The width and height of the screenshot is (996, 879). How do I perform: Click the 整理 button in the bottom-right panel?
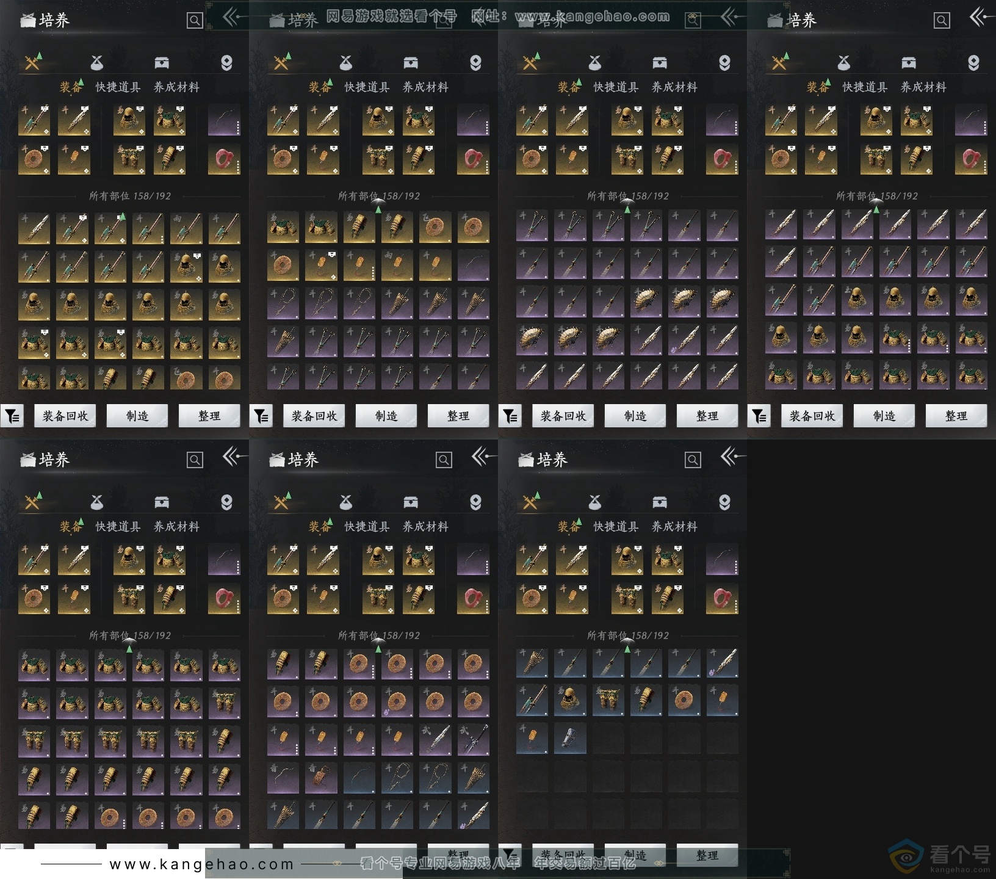pos(707,855)
